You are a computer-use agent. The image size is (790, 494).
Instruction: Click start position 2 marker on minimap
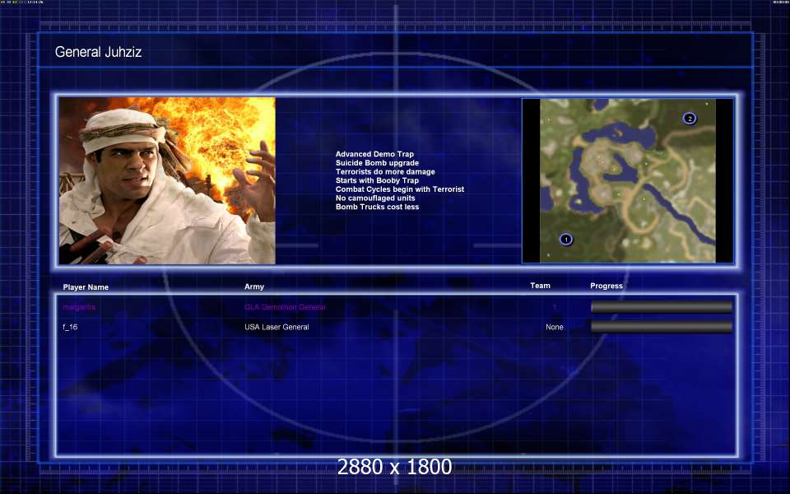(x=690, y=119)
